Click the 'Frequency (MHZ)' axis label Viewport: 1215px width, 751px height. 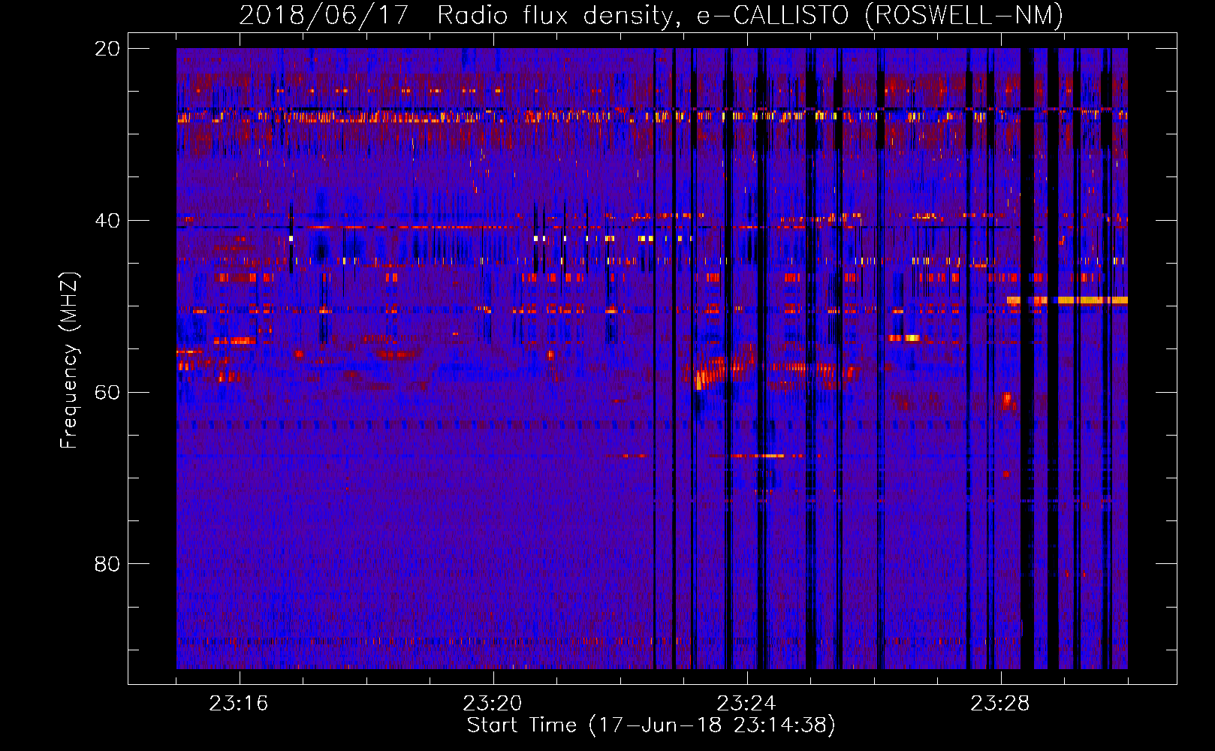68,360
